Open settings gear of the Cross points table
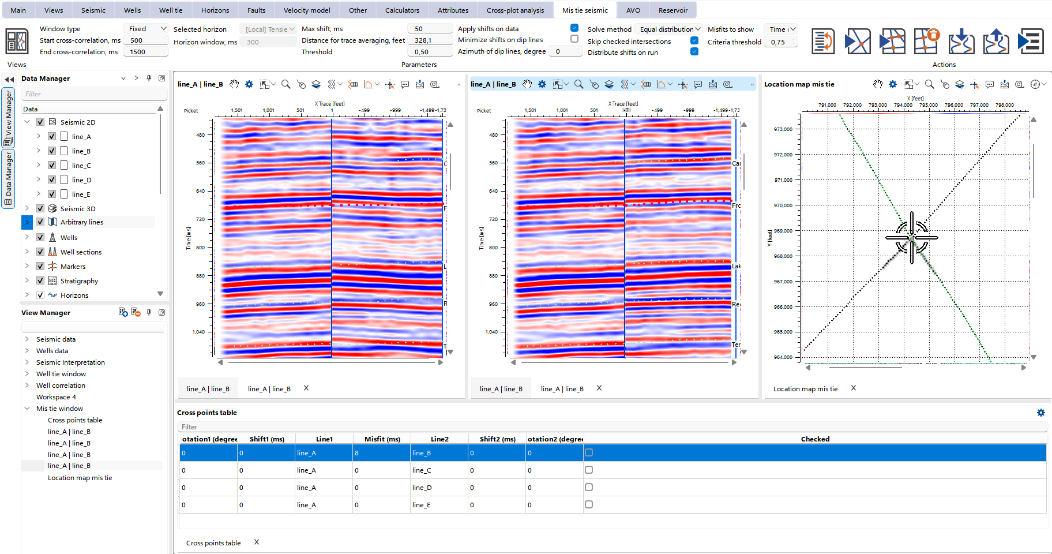Image resolution: width=1052 pixels, height=554 pixels. [x=1040, y=413]
